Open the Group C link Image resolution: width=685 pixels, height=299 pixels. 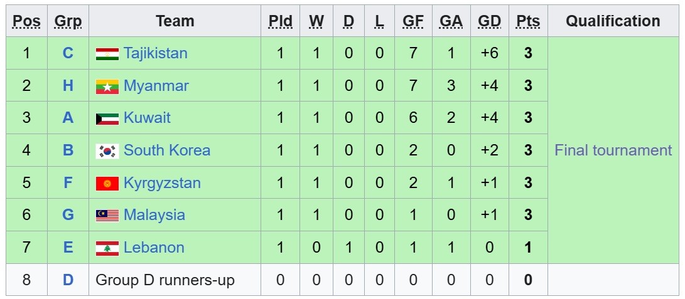68,53
